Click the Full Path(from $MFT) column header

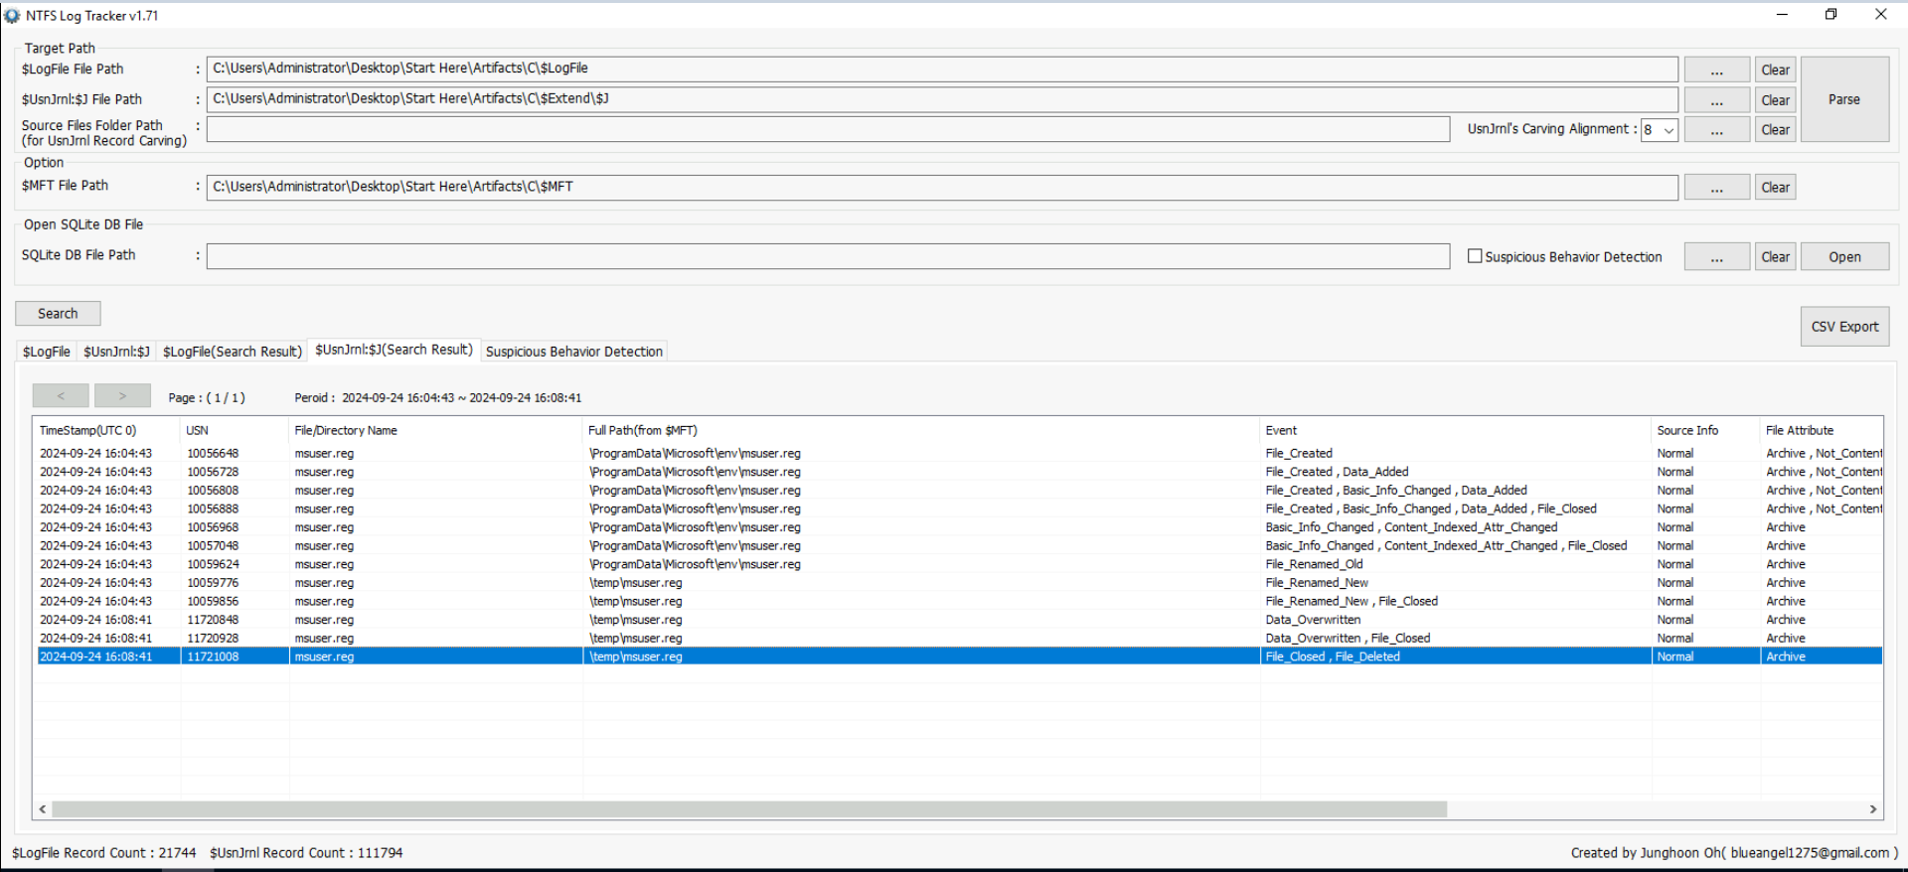click(921, 431)
